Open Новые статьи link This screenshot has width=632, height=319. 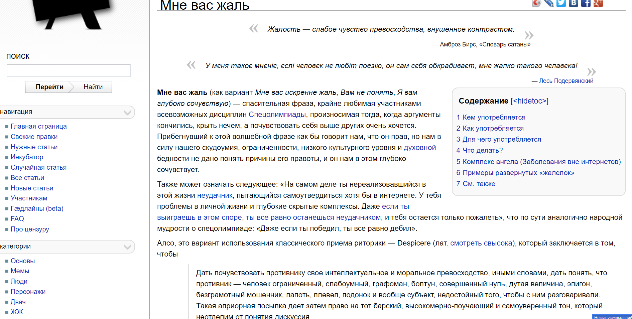(32, 188)
